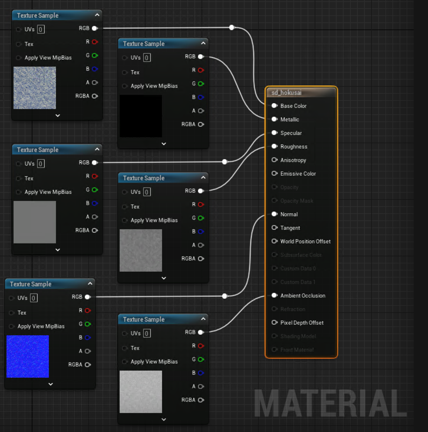Click red R output on wave-pattern Texture Sample

click(x=95, y=42)
